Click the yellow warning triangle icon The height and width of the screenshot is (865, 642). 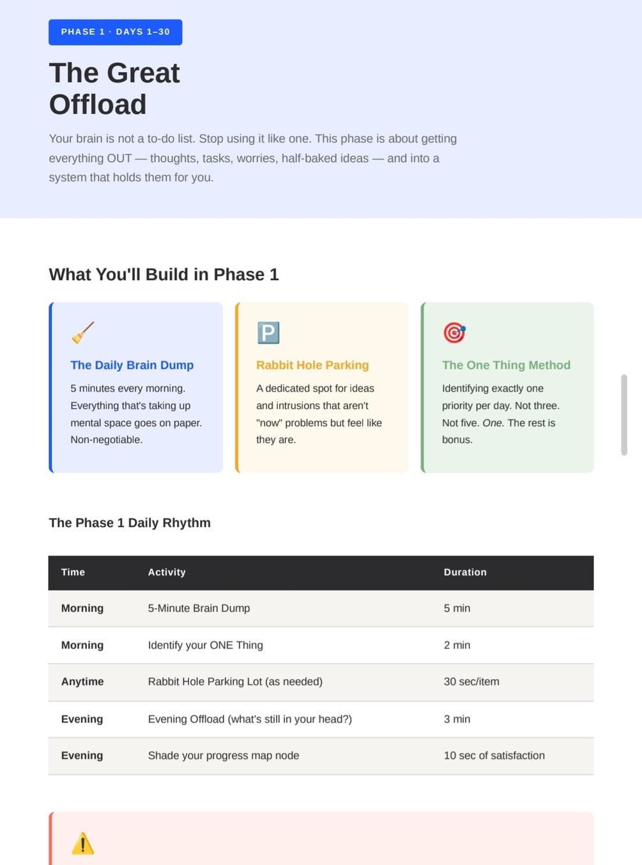[x=82, y=843]
